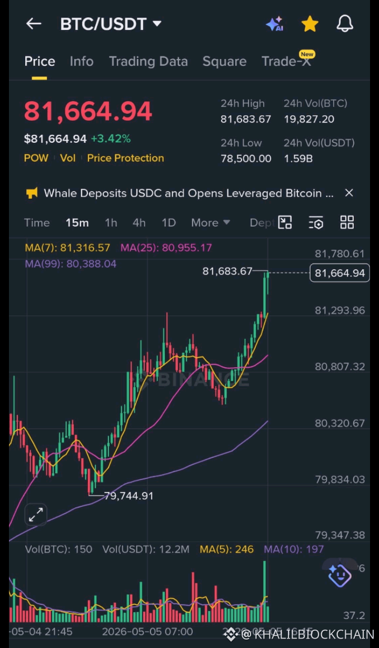Select the 4h interval
Screen dimensions: 379x648
coord(139,223)
